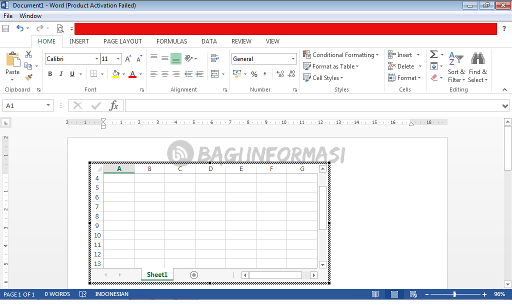This screenshot has height=306, width=512.
Task: Apply Percent Style number format
Action: click(x=254, y=74)
